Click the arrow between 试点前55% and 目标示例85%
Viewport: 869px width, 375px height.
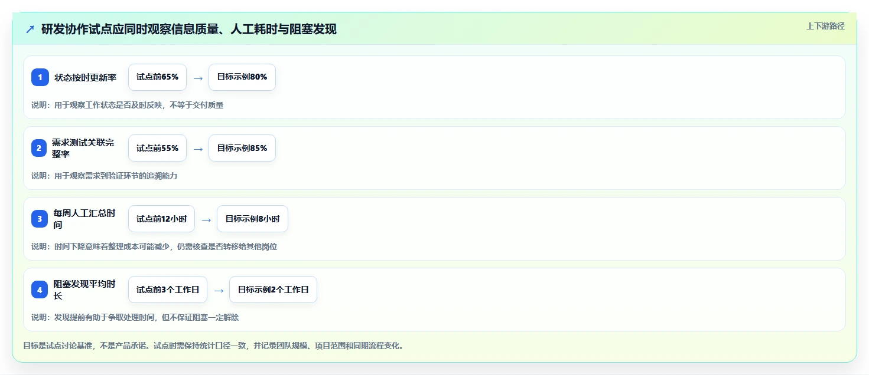point(198,149)
